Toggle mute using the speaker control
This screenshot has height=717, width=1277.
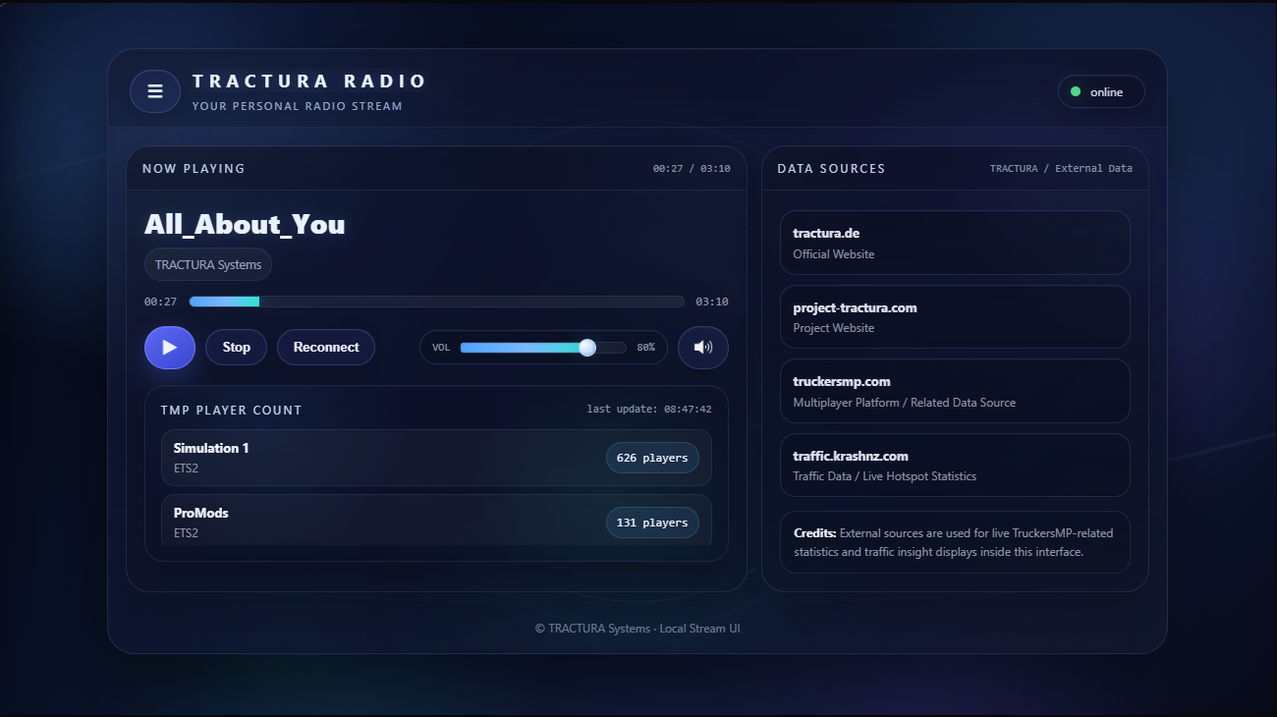[x=702, y=347]
